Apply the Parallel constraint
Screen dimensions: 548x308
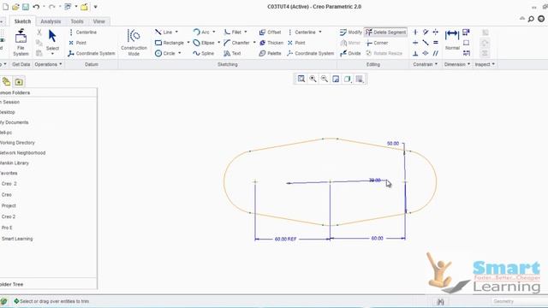click(x=436, y=53)
